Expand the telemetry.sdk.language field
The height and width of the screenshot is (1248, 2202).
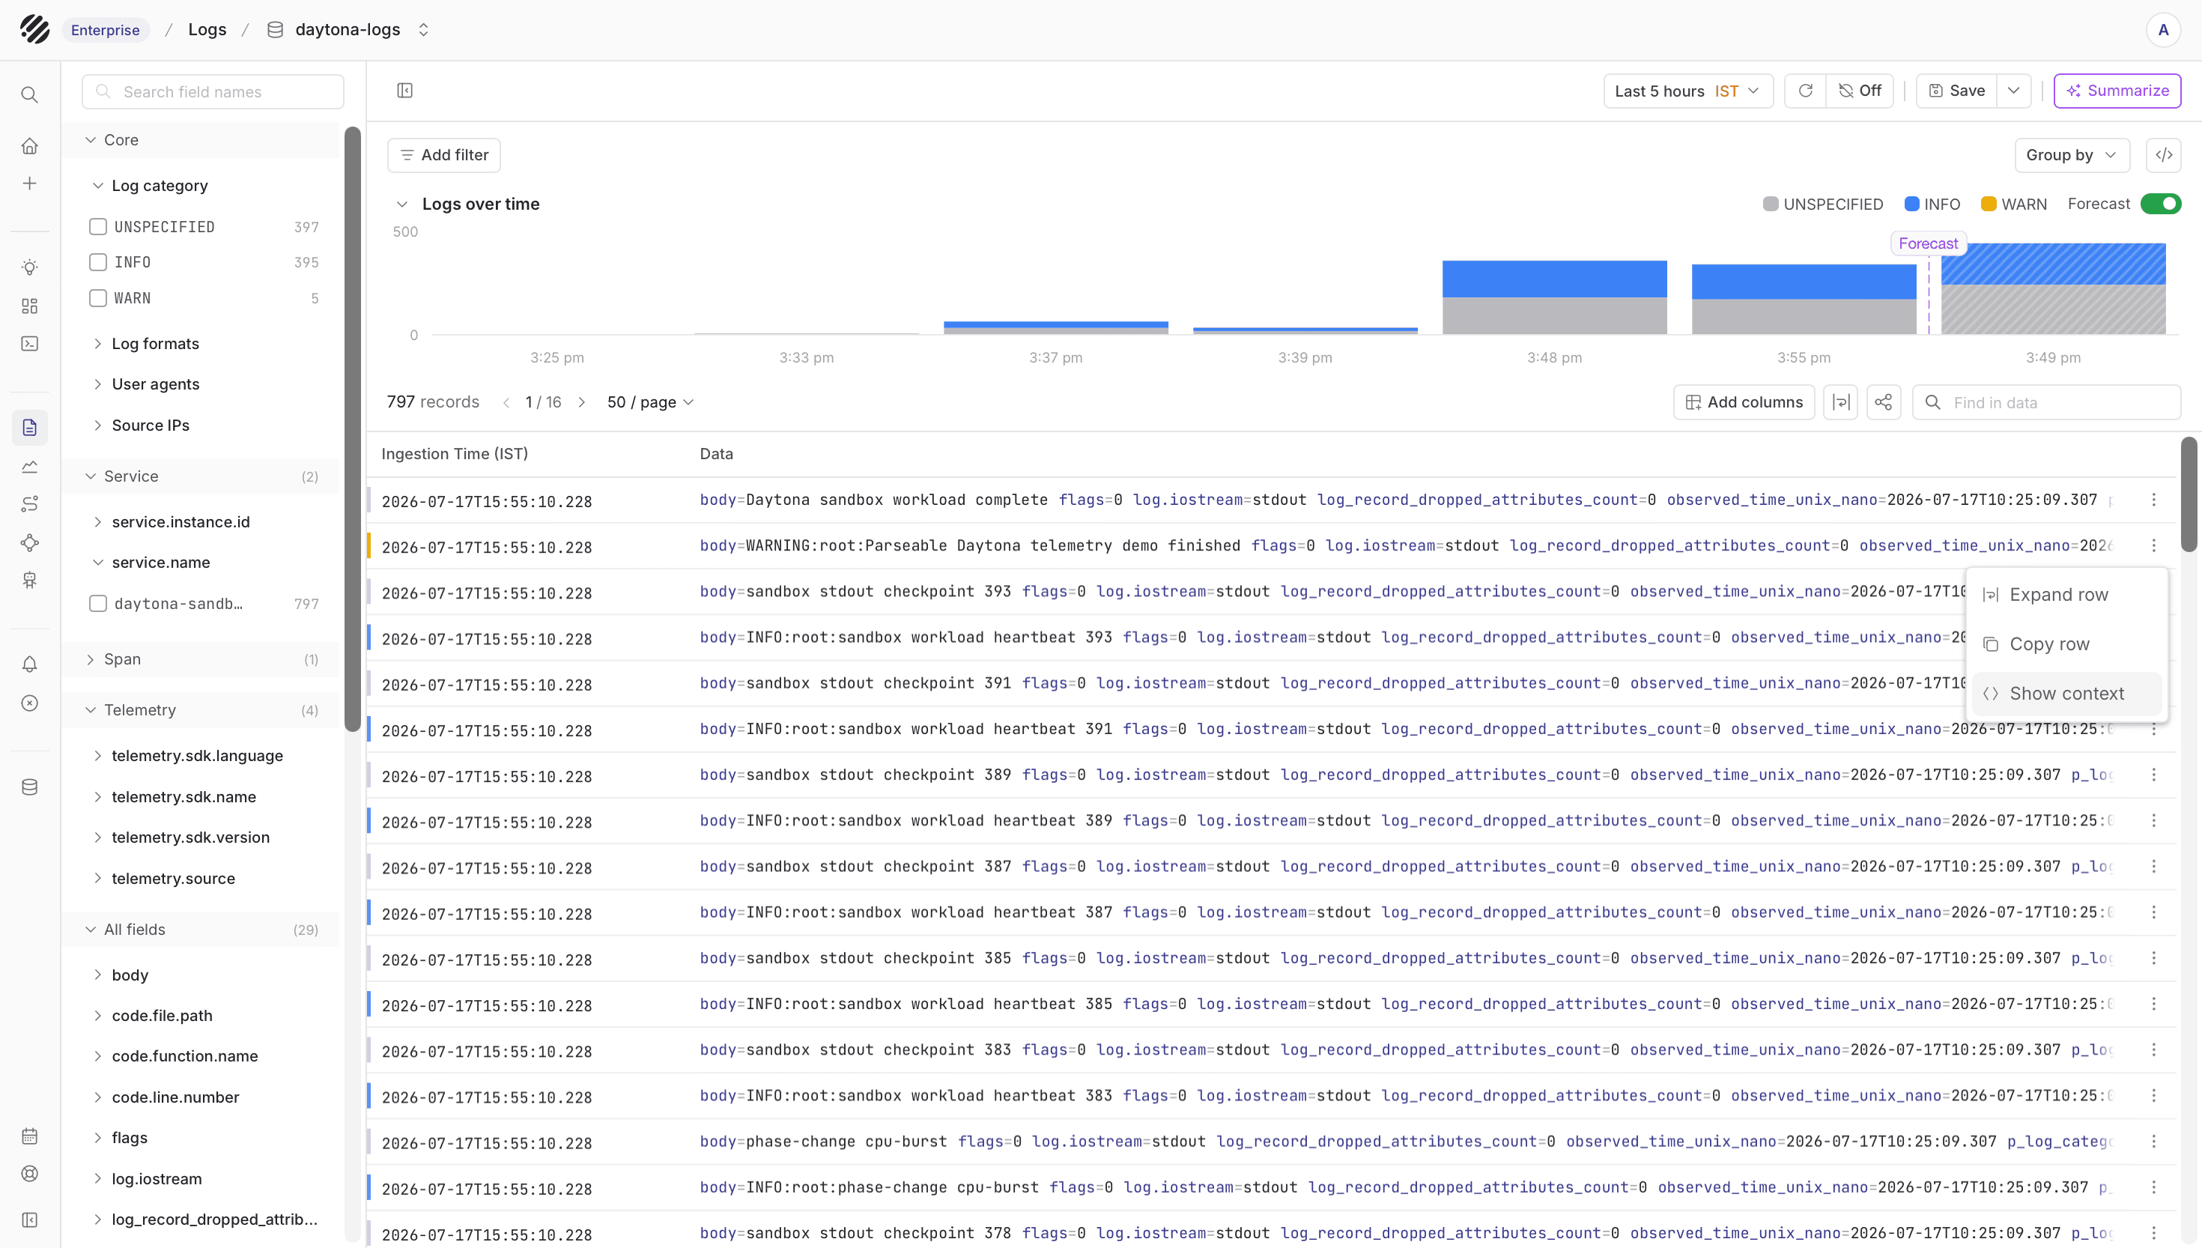click(99, 756)
